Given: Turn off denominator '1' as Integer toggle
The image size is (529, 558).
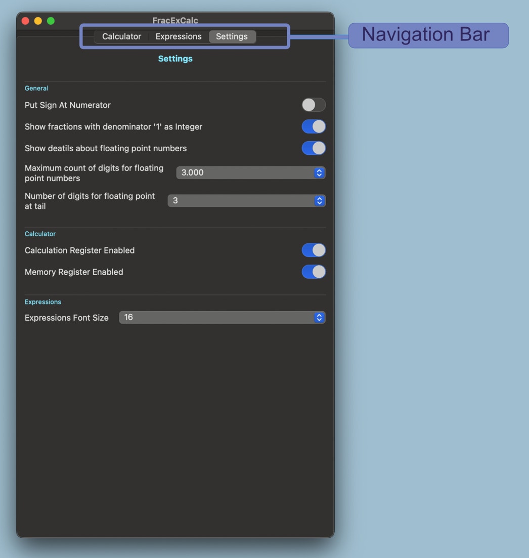Looking at the screenshot, I should point(314,126).
